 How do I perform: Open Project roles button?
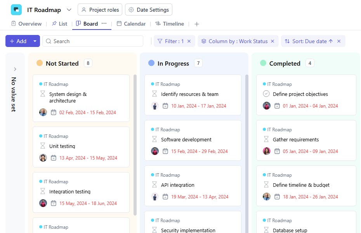coord(101,10)
